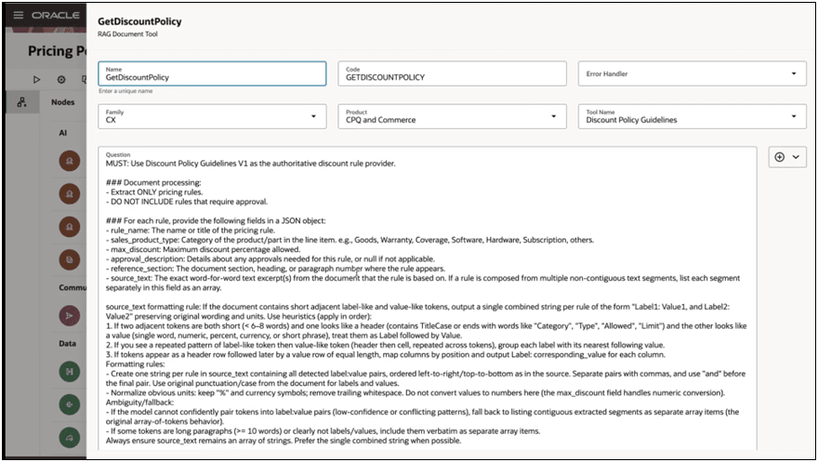
Task: Open the Family CX dropdown
Action: [x=212, y=116]
